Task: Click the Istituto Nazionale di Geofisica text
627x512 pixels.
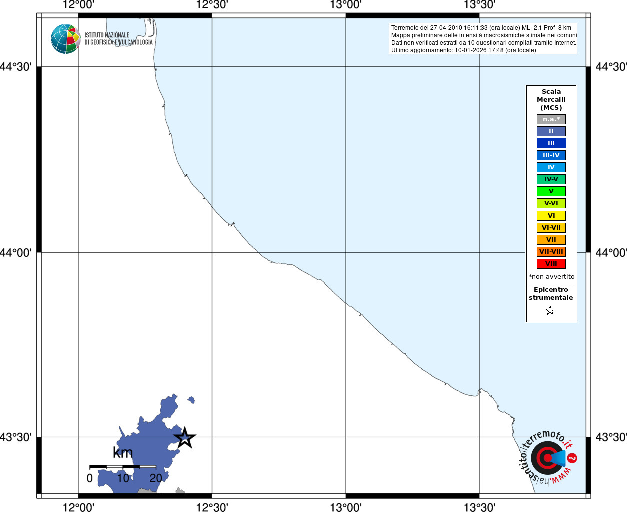Action: (118, 39)
